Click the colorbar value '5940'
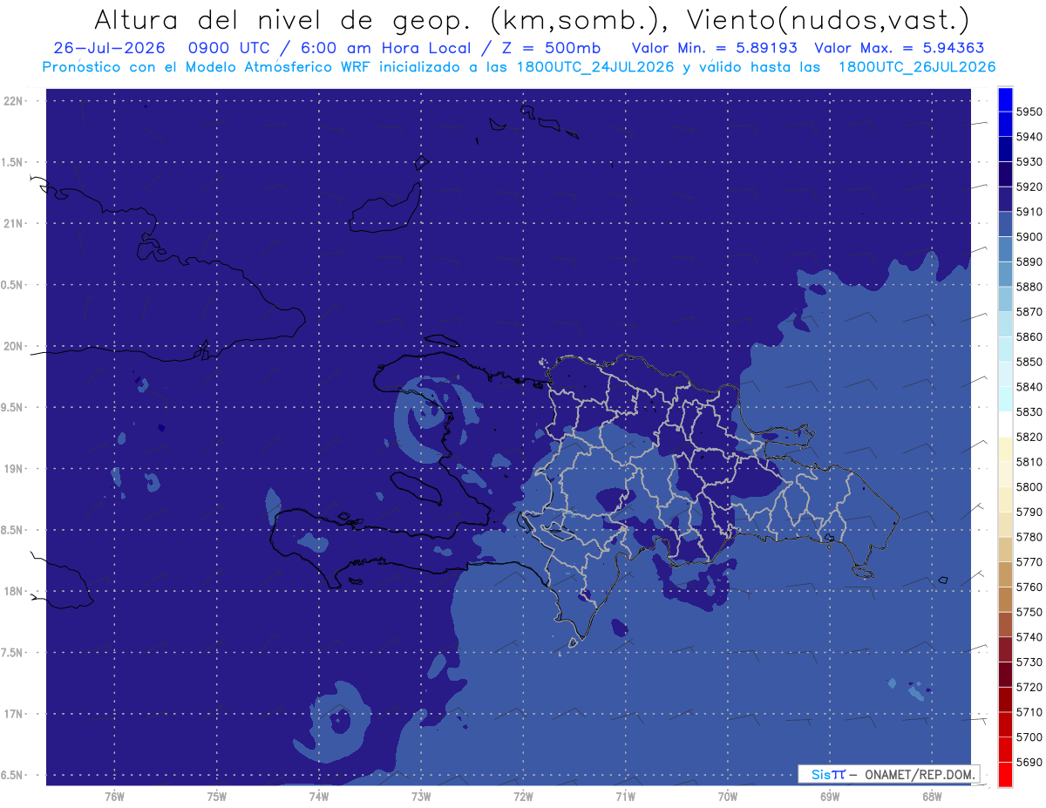Viewport: 1046px width, 808px height. pyautogui.click(x=1029, y=137)
